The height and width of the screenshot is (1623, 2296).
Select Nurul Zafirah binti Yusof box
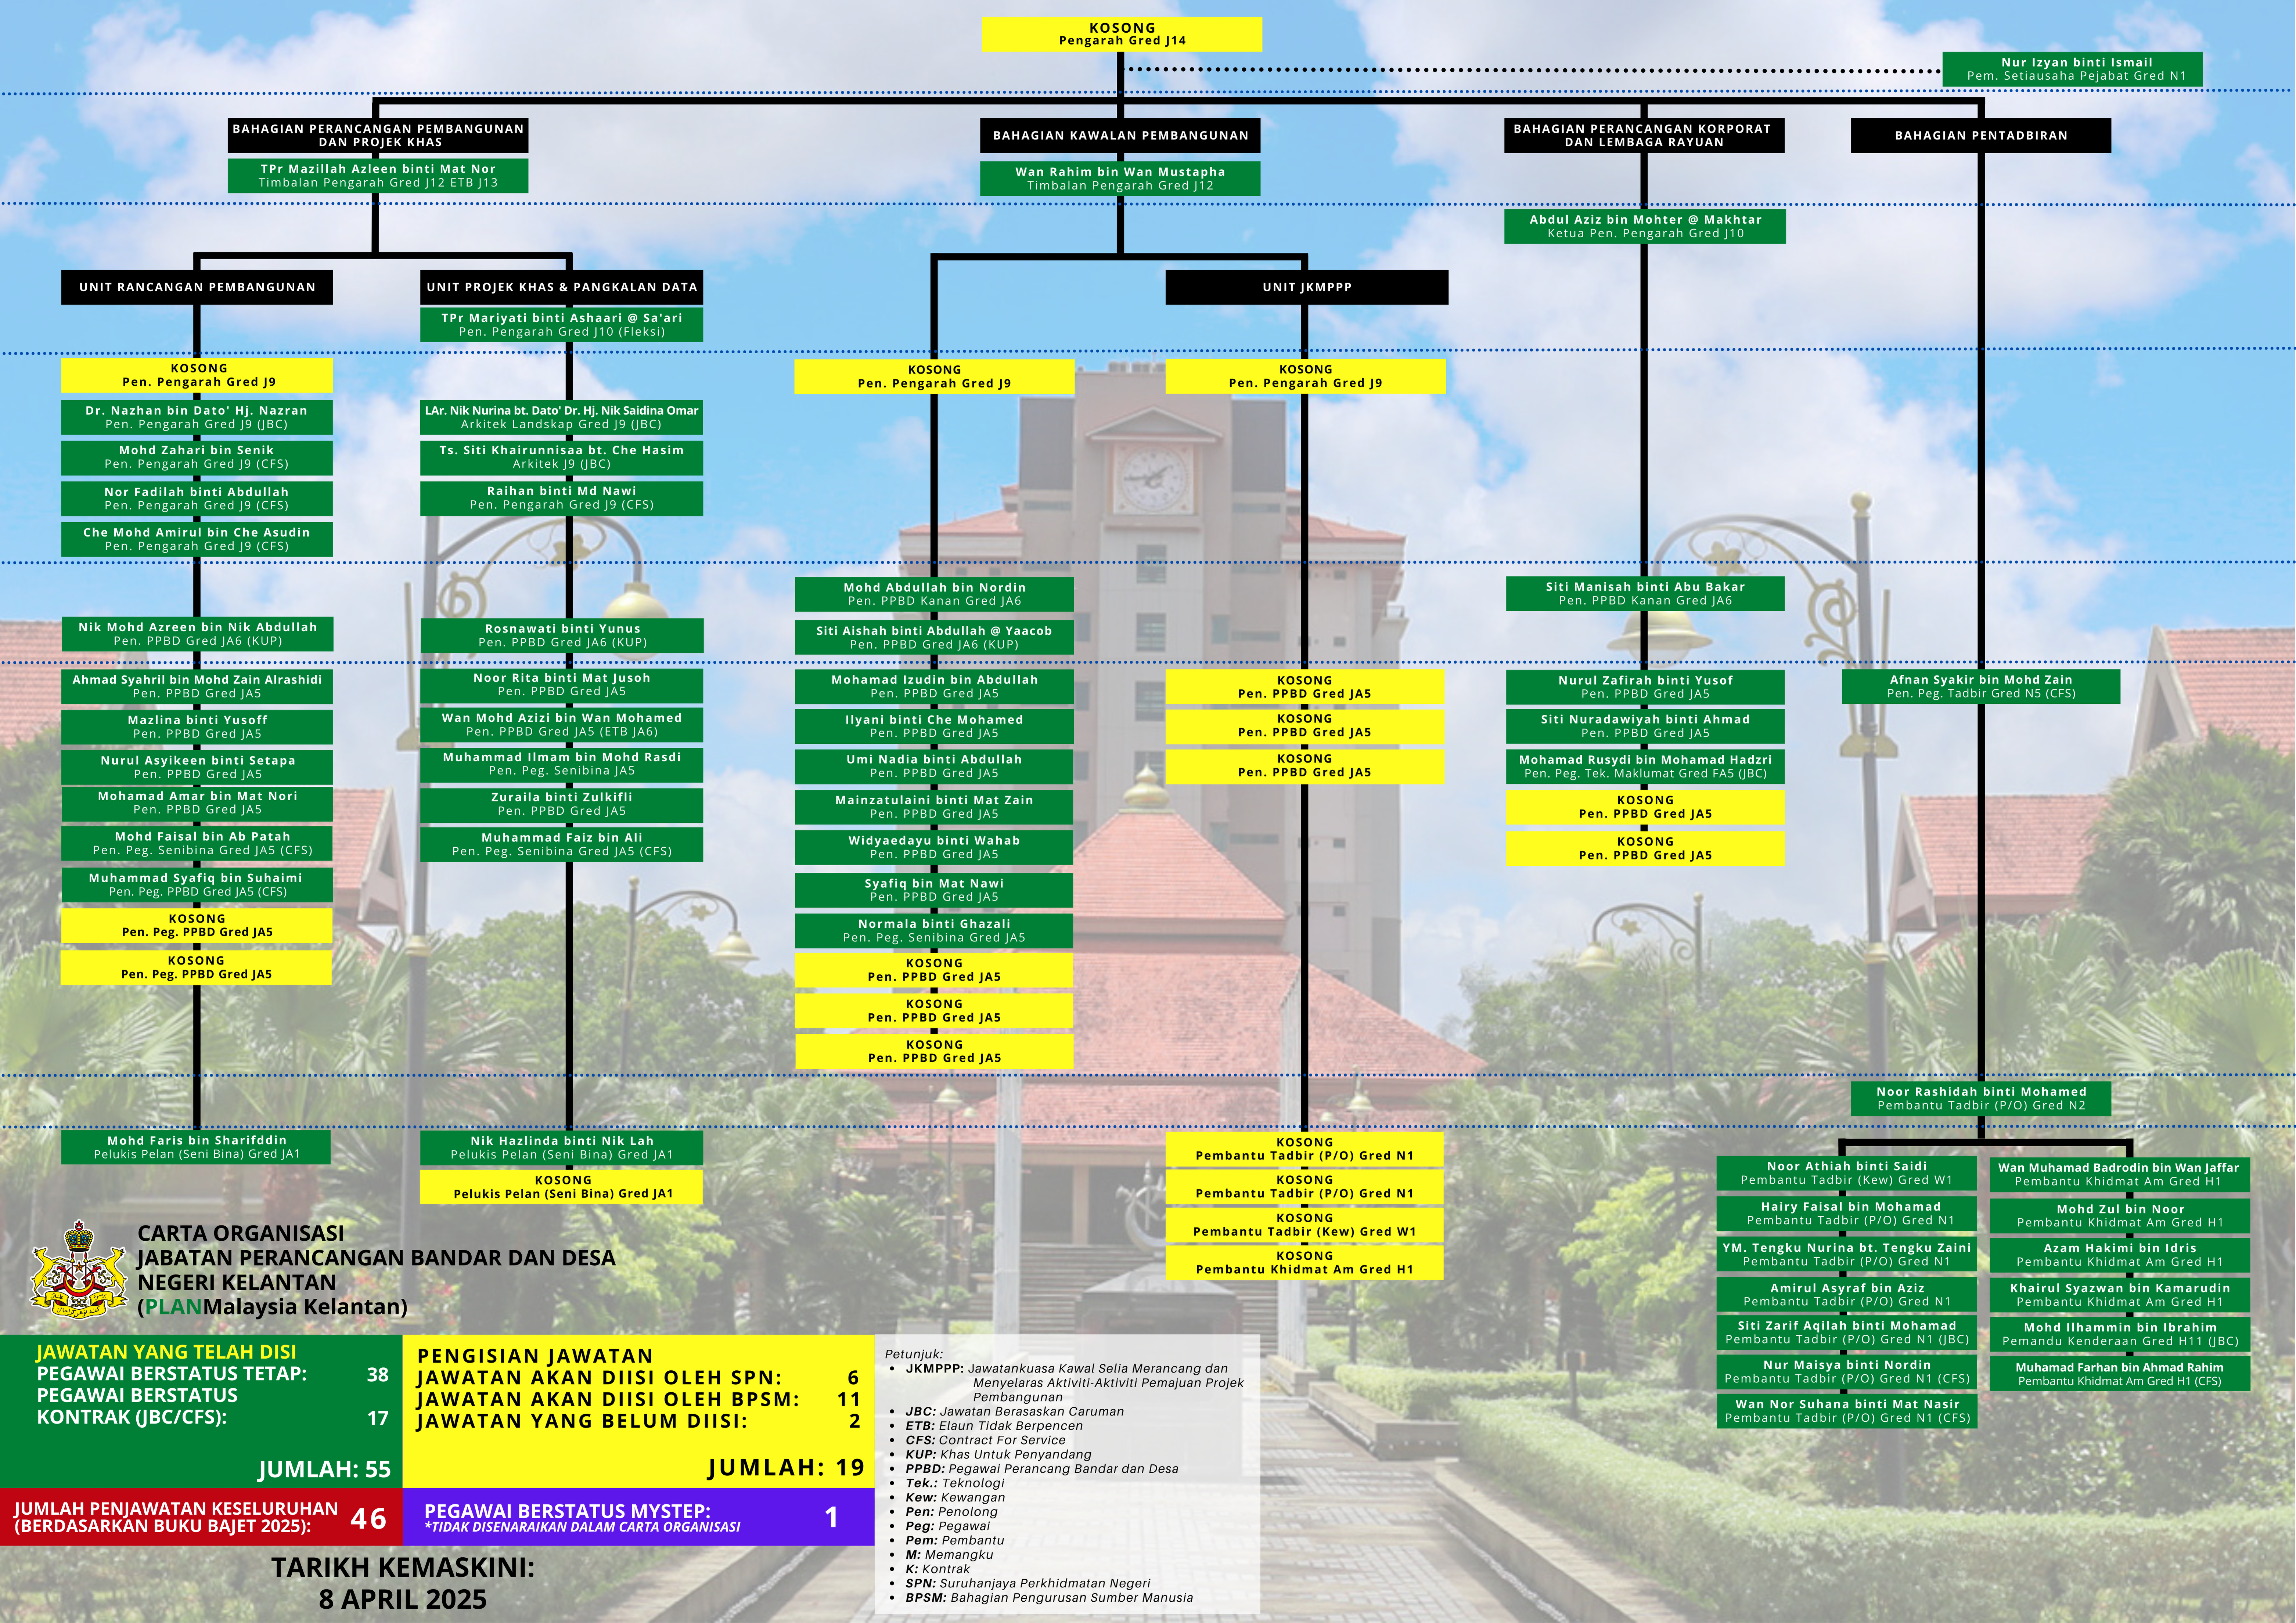coord(1645,687)
